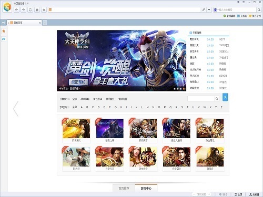Viewport: 263px width, 197px height.
Task: Click the game filter search text box
Action: (201, 99)
